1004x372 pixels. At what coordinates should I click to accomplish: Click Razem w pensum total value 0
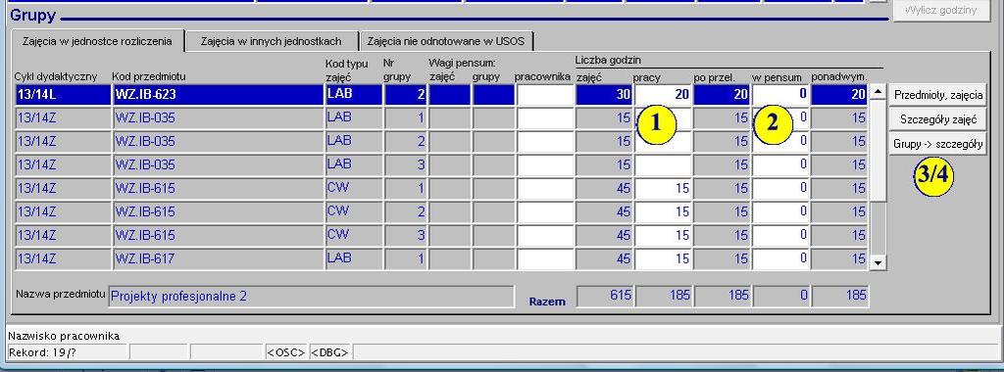(781, 296)
